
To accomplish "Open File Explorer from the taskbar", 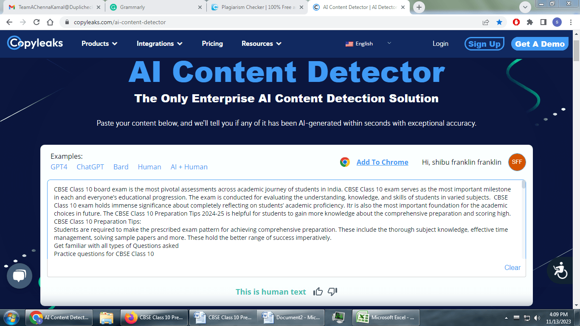I will pyautogui.click(x=106, y=317).
